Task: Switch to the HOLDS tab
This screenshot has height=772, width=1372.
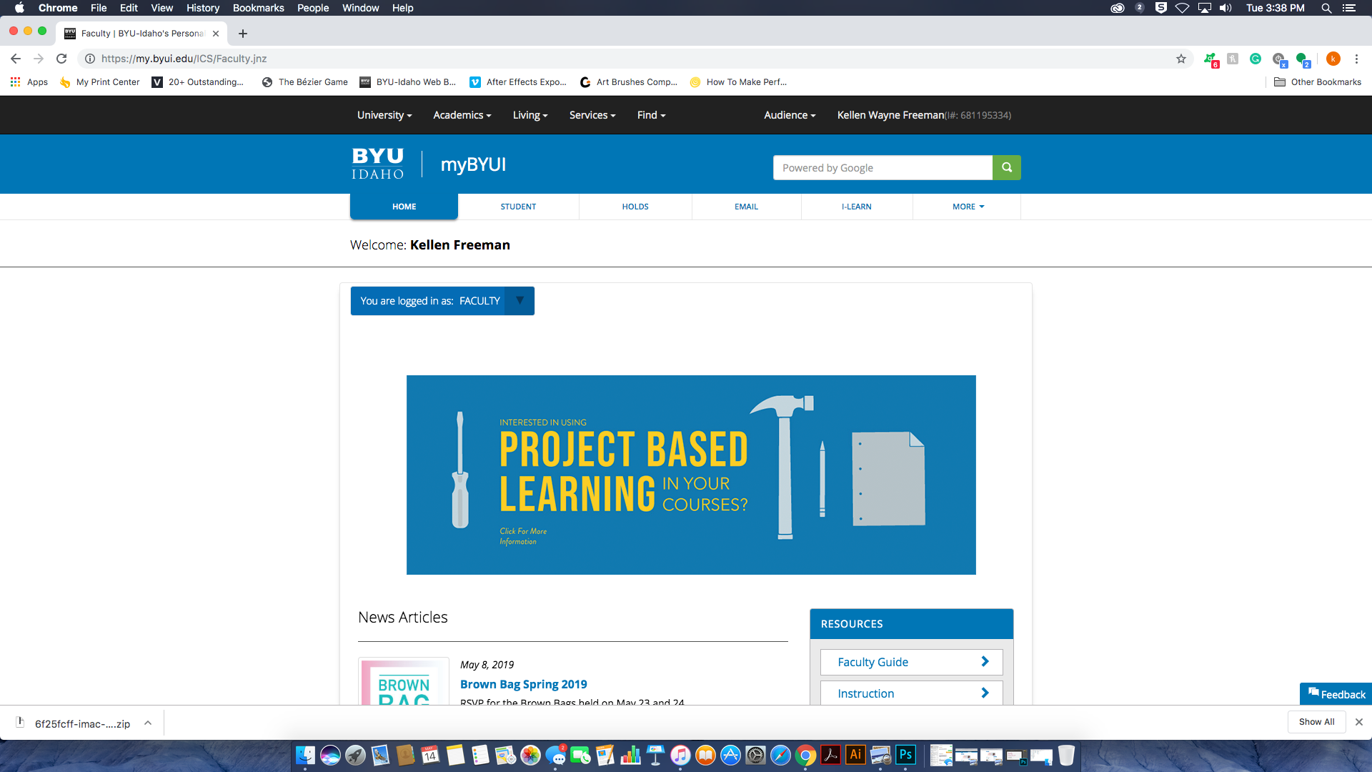Action: [635, 207]
